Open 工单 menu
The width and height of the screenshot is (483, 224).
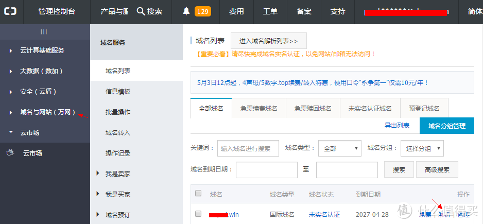270,12
